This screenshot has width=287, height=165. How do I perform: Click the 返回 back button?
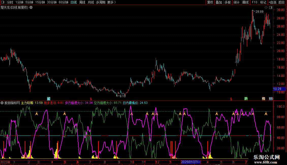[x=281, y=3]
